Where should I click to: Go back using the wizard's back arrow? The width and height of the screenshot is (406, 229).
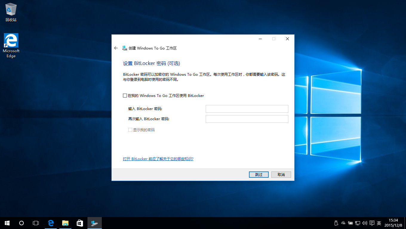116,48
